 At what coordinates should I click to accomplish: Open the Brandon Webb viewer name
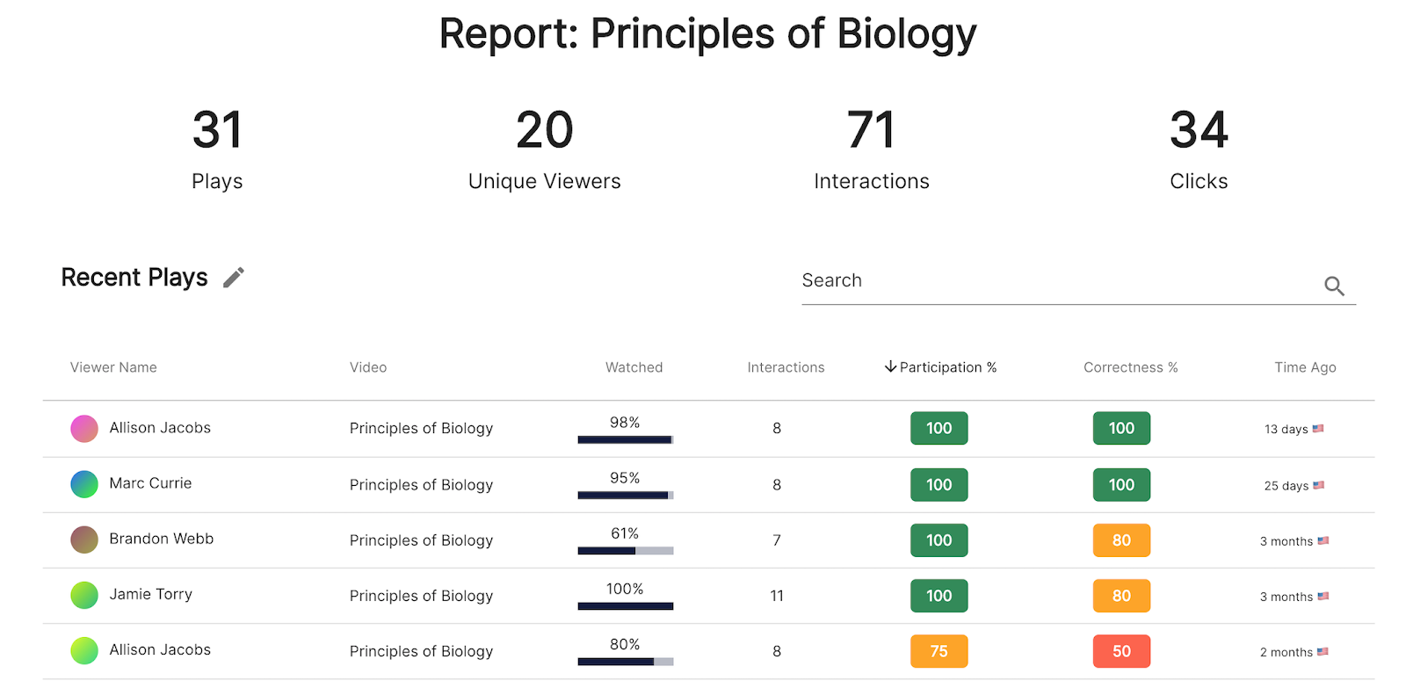162,539
